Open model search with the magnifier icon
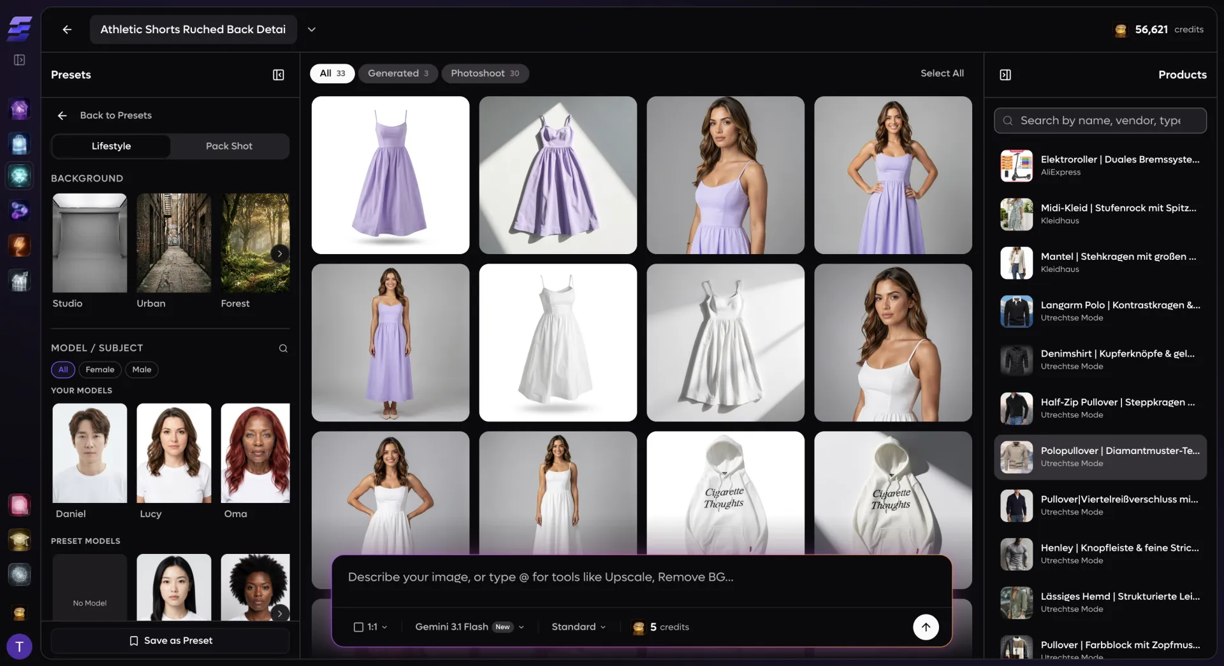The width and height of the screenshot is (1224, 666). 283,348
